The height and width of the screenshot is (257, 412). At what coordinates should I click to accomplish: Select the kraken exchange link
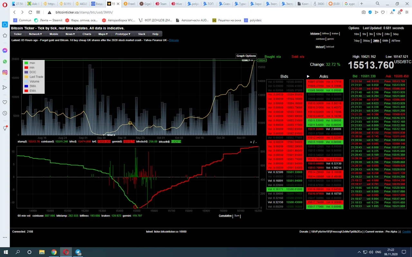(x=335, y=33)
